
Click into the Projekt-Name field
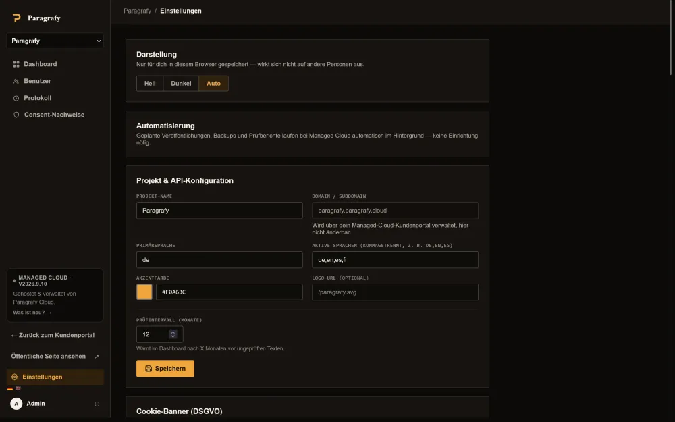(x=219, y=211)
